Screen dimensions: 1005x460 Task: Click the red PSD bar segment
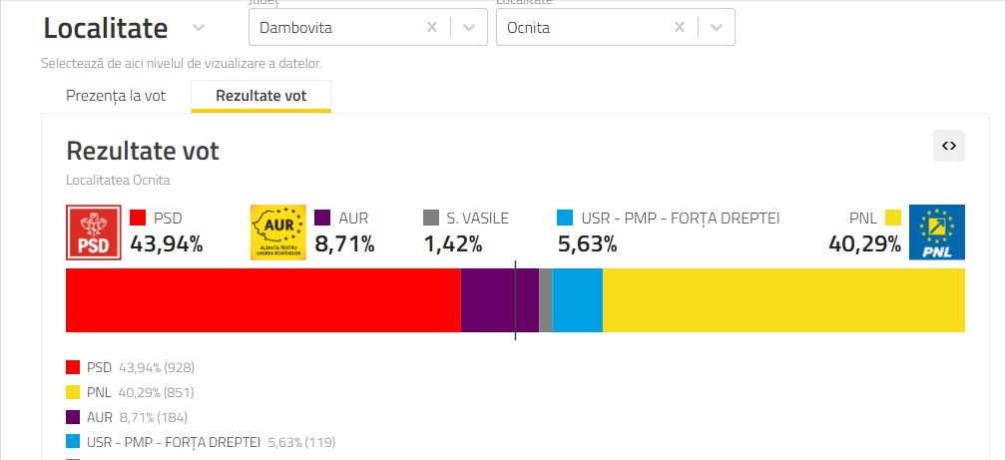pyautogui.click(x=262, y=300)
